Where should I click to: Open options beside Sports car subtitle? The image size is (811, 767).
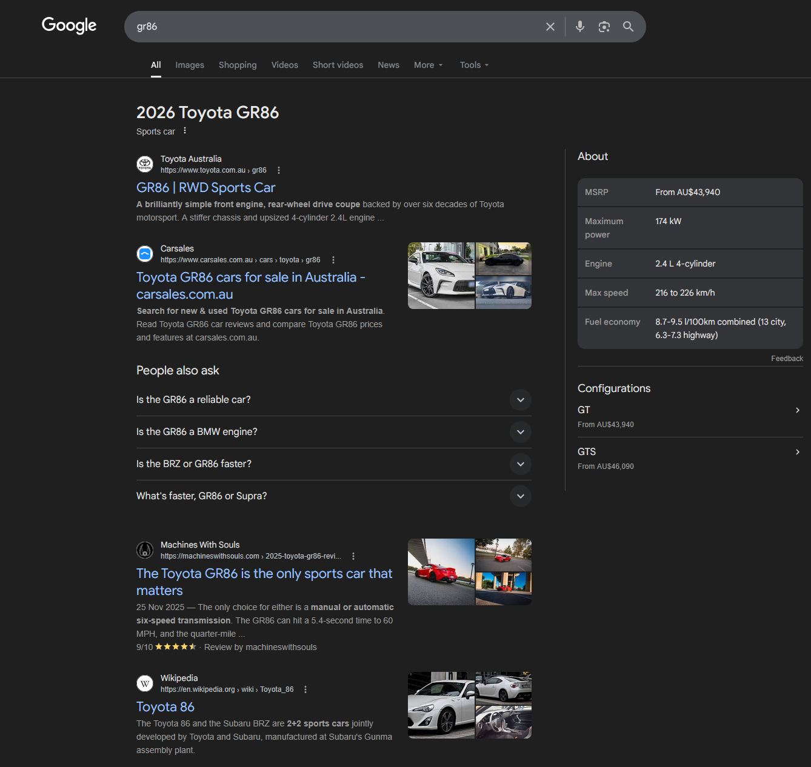coord(185,131)
